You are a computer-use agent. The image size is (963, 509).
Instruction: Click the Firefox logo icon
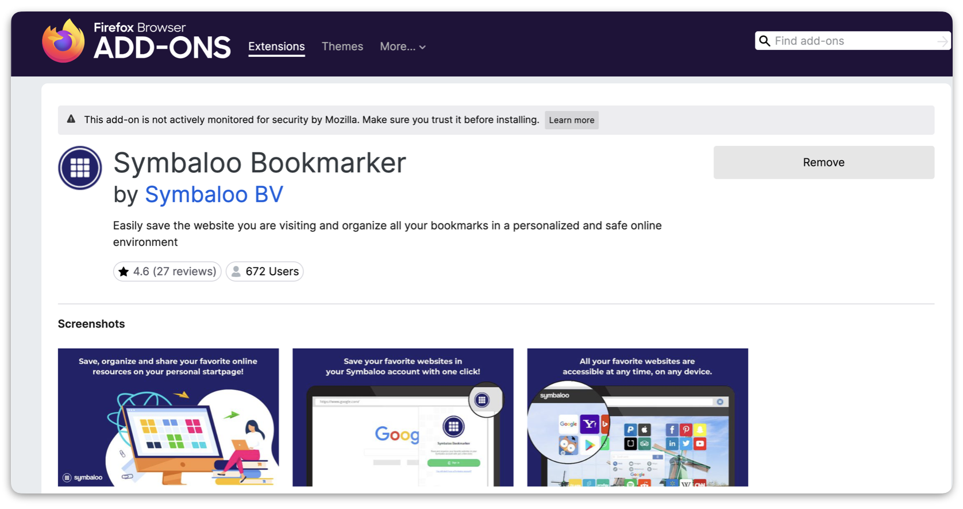[63, 41]
